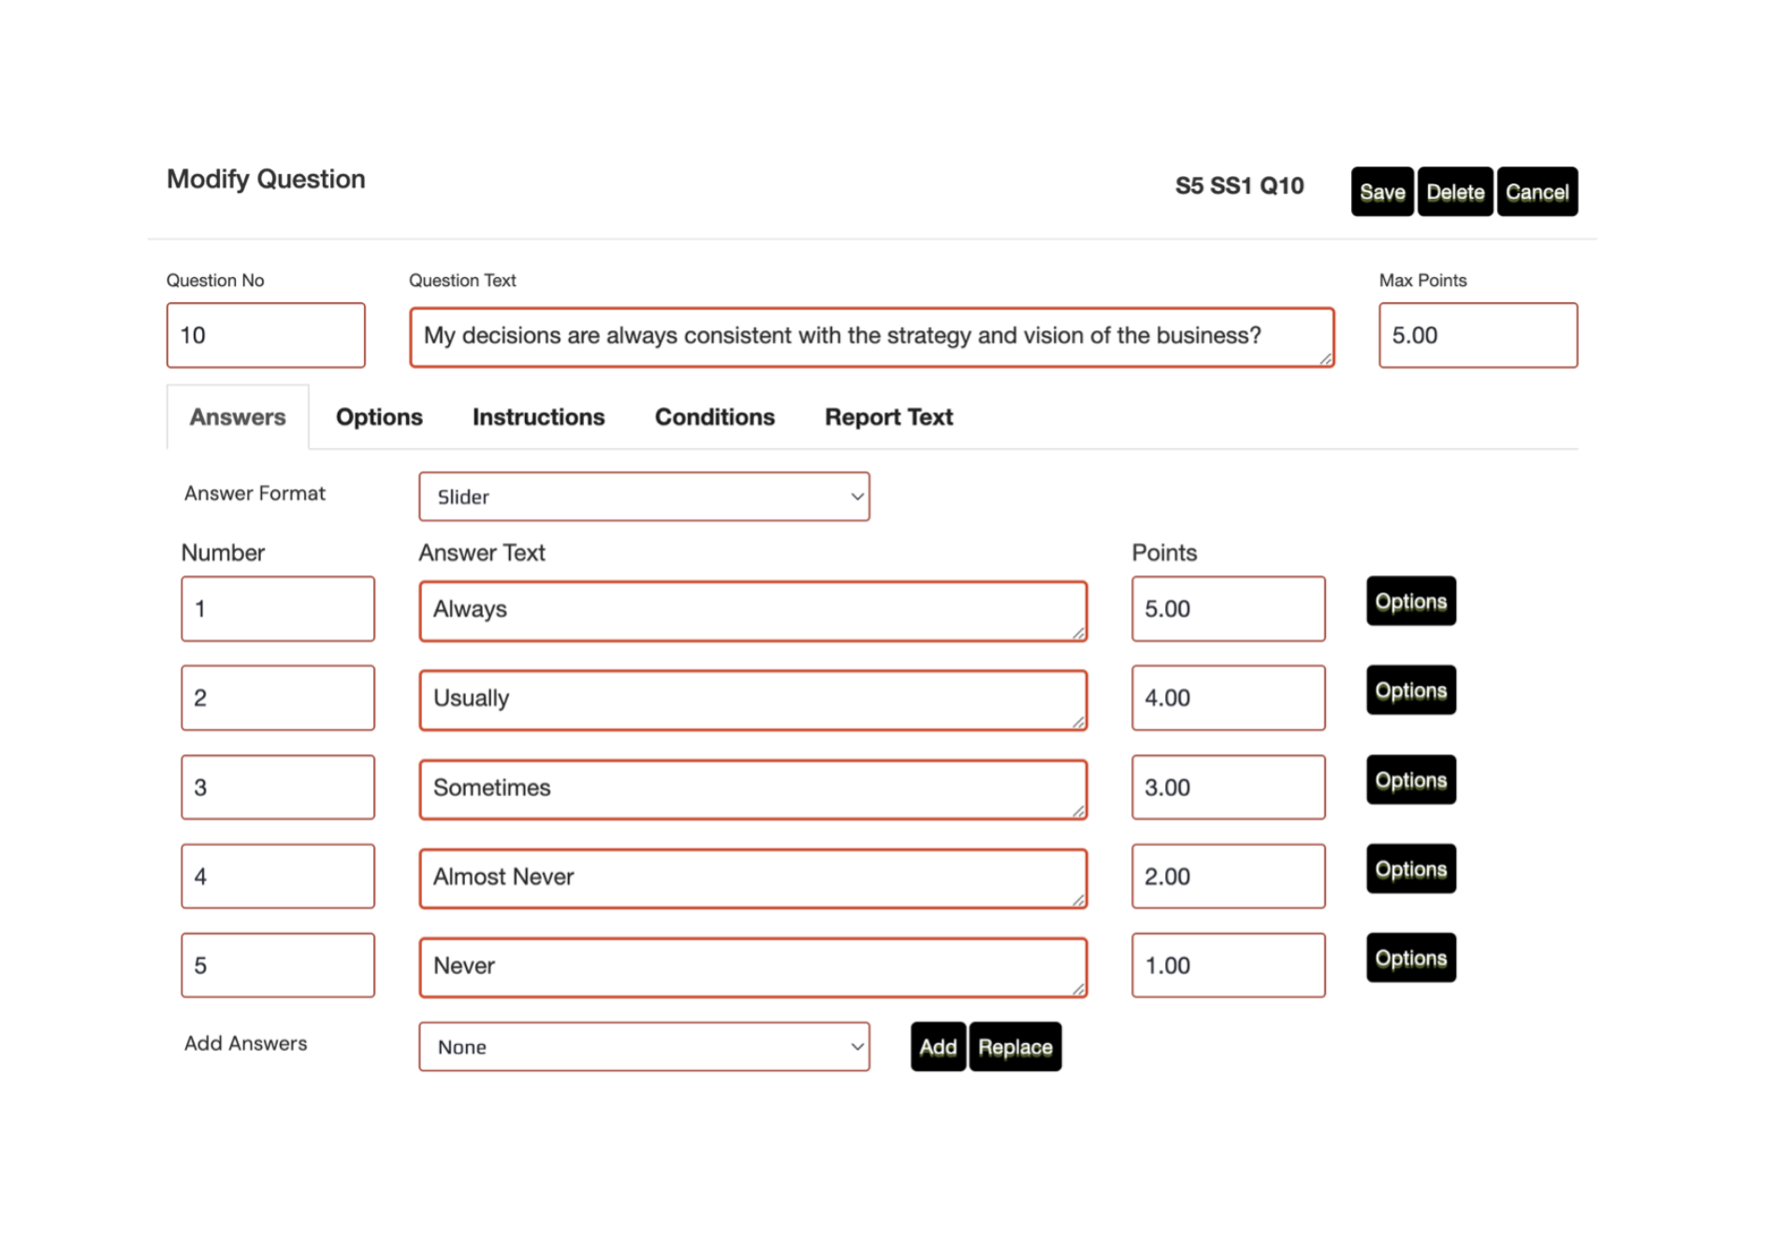
Task: Open Options for the Almost Never answer
Action: tap(1410, 869)
